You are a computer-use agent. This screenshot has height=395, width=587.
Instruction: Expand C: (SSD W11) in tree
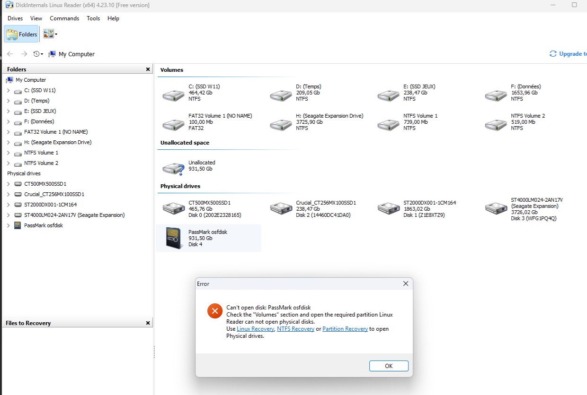(x=9, y=90)
